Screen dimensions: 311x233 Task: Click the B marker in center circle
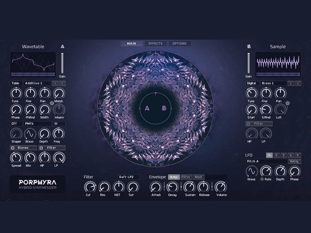[x=164, y=108]
